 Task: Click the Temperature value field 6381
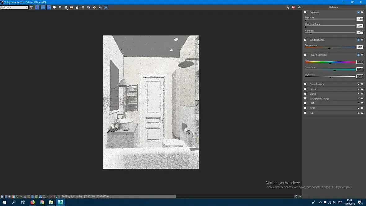tap(360, 47)
